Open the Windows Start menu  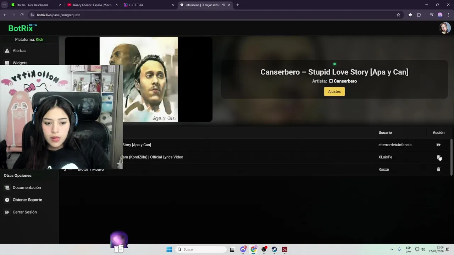pyautogui.click(x=169, y=249)
